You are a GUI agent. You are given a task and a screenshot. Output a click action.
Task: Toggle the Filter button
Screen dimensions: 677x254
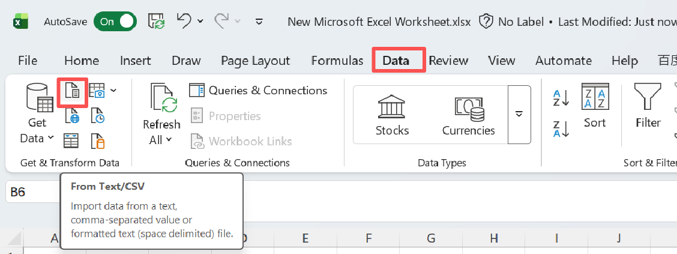pyautogui.click(x=648, y=106)
